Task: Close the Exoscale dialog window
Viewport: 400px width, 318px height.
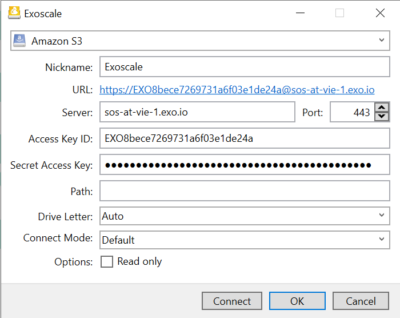Action: (379, 13)
